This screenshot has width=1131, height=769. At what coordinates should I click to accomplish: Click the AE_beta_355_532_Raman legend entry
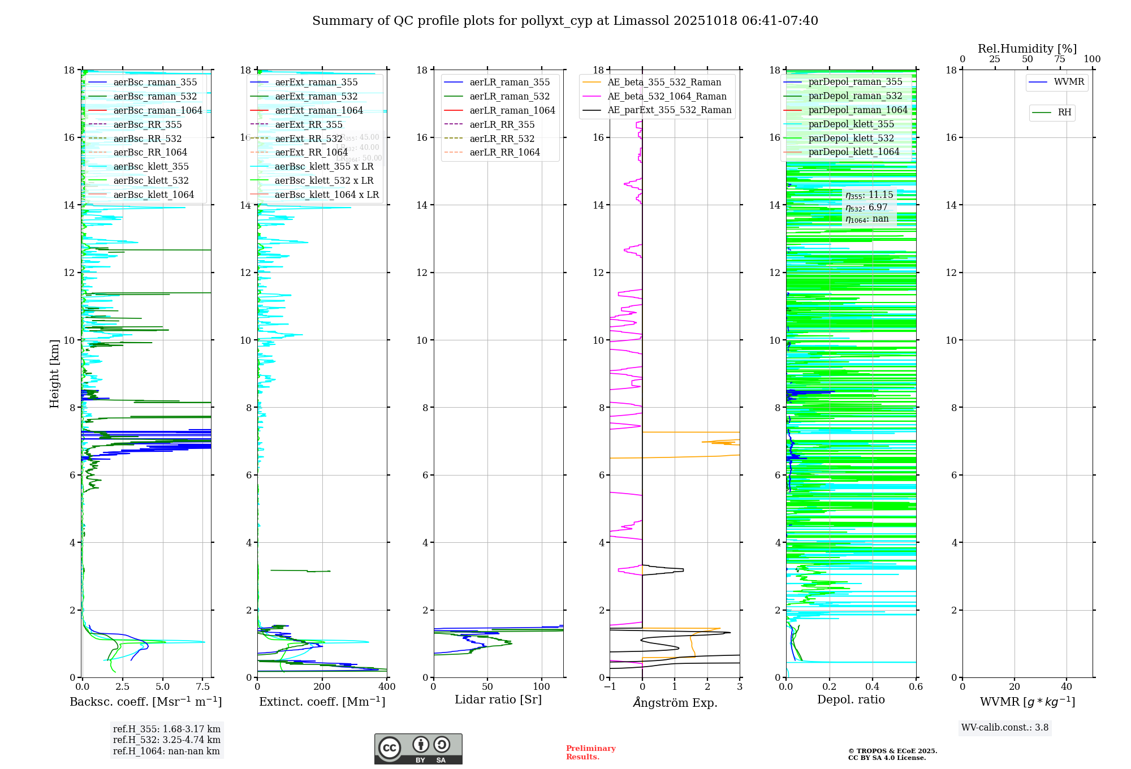tap(664, 83)
